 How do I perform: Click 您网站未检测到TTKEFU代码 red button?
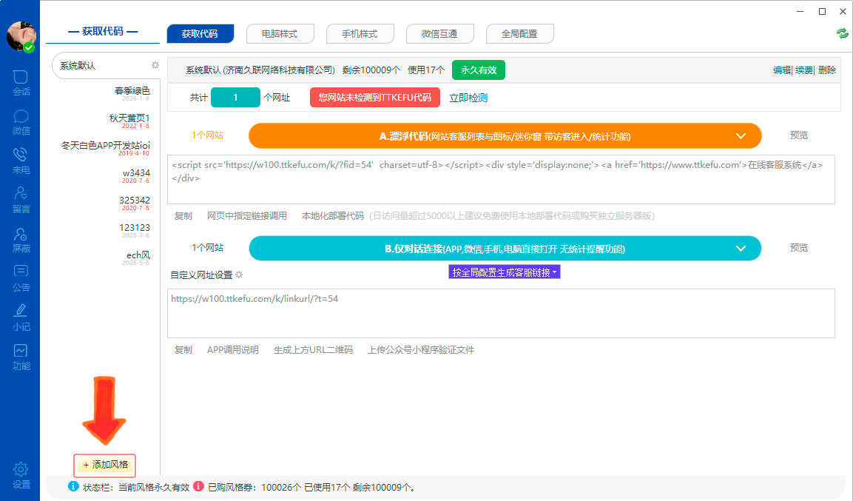click(x=375, y=98)
